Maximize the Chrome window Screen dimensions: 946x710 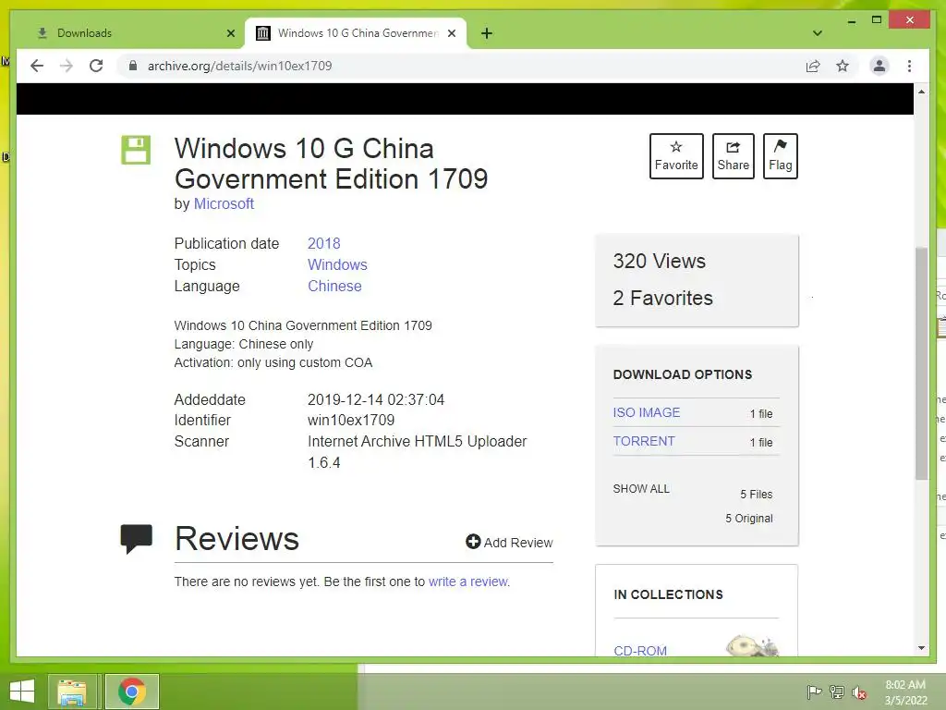[877, 20]
